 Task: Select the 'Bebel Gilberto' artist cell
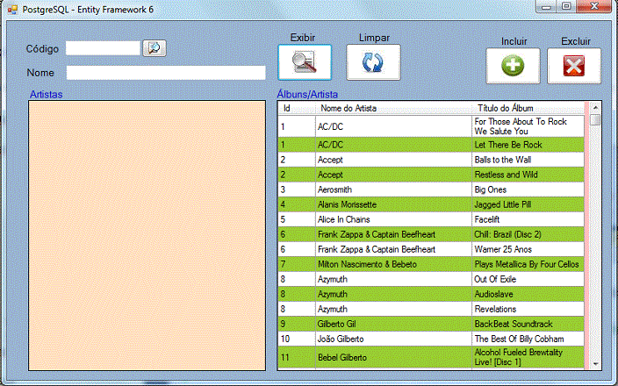coord(393,357)
